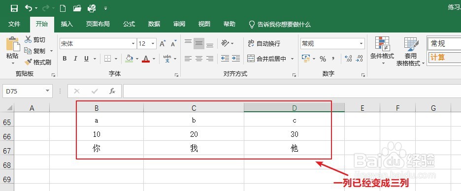Click the 告诉我你想要做什么 search box
This screenshot has width=461, height=191.
pos(280,25)
